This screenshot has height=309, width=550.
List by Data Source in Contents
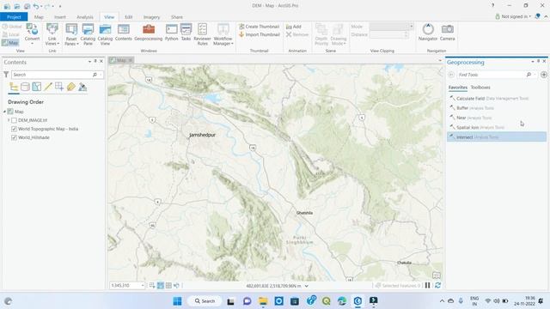point(25,87)
